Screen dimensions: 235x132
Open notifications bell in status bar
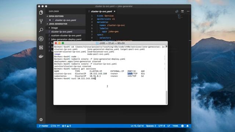188,126
